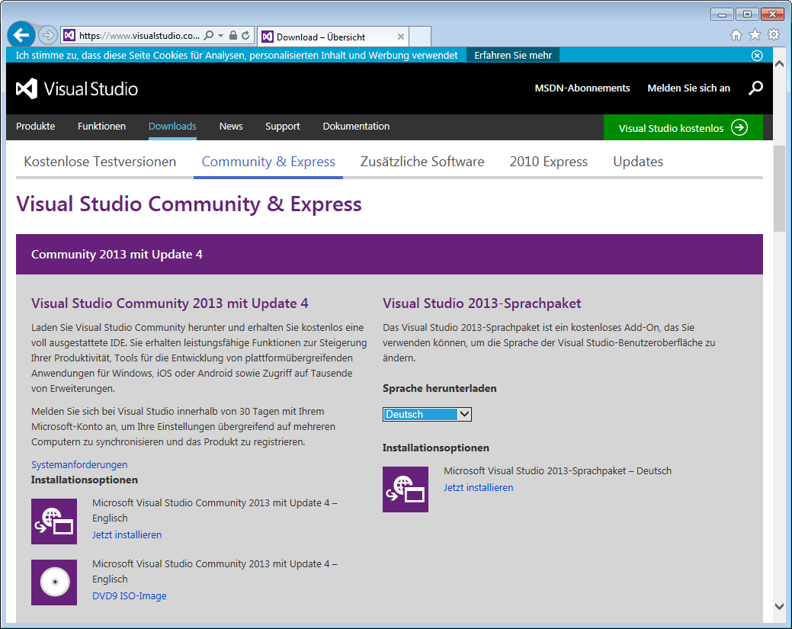The image size is (792, 629).
Task: Click the web installer icon for Community 2013
Action: click(54, 521)
